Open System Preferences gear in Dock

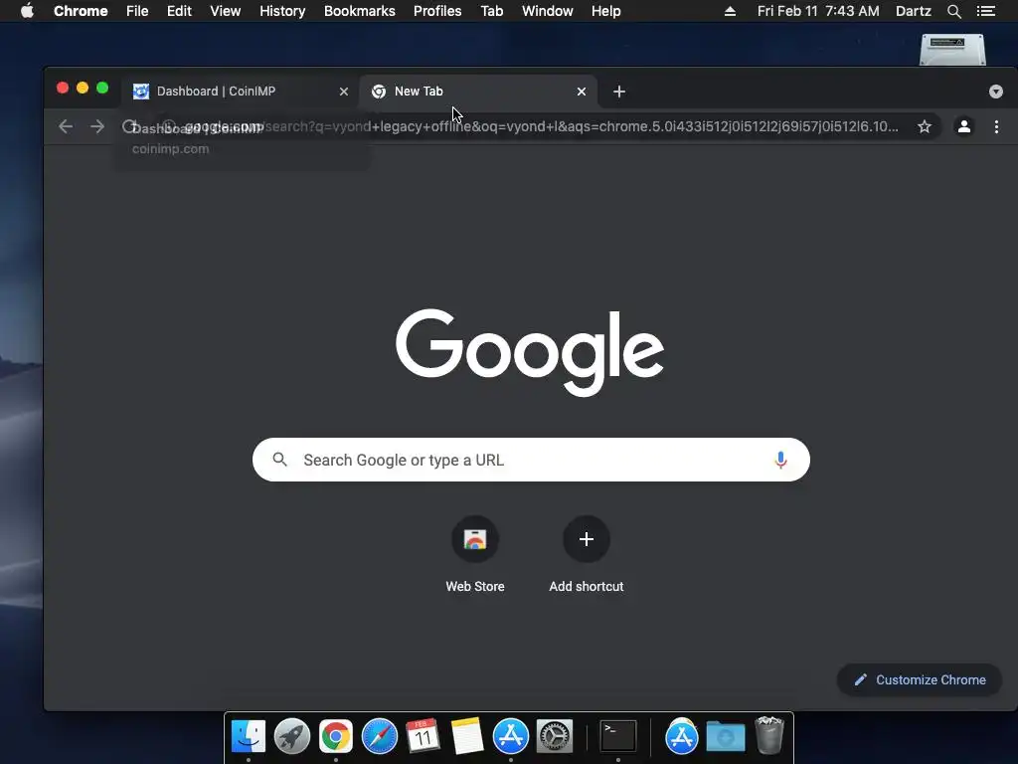[555, 736]
